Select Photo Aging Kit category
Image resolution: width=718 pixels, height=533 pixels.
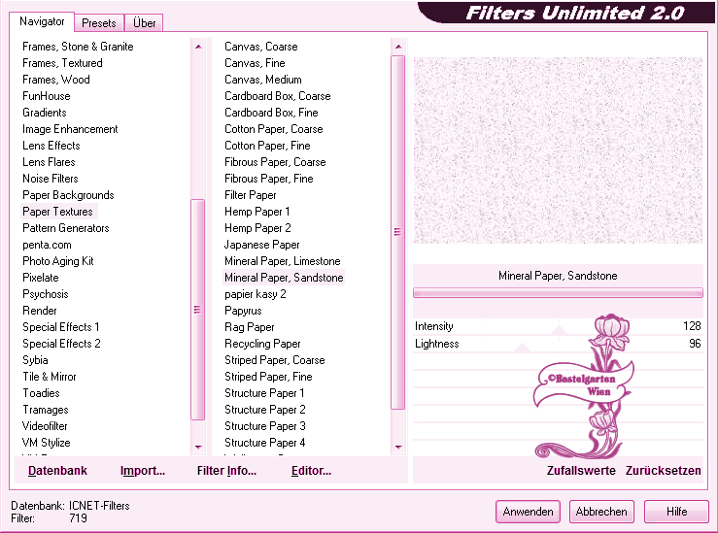click(x=58, y=261)
